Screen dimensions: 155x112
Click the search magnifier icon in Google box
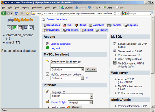pyautogui.click(x=151, y=13)
